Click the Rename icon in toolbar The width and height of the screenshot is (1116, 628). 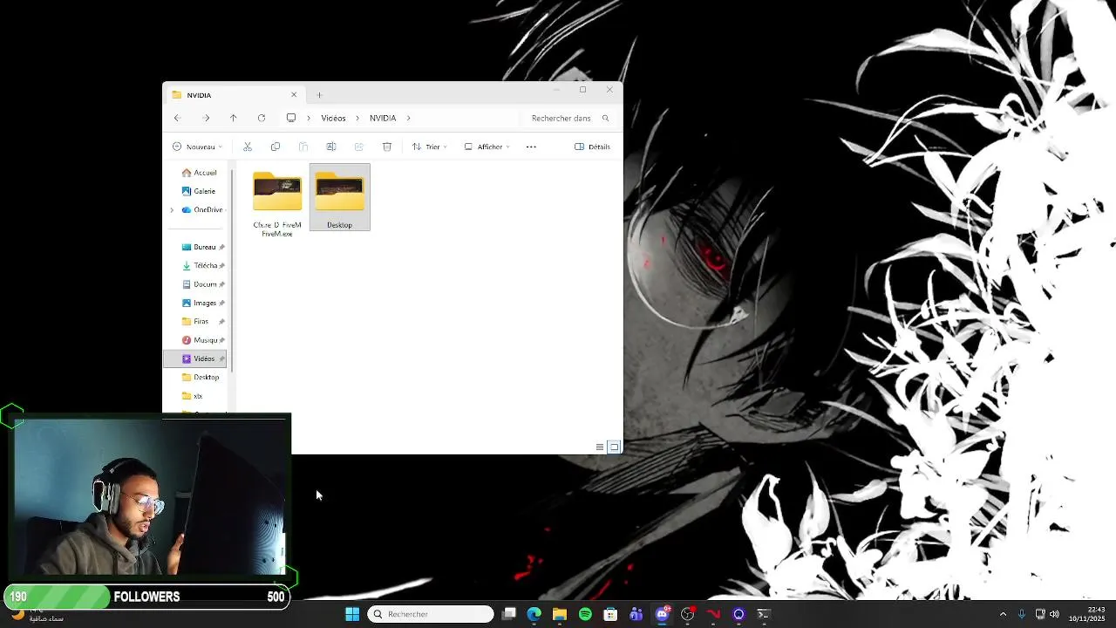point(331,147)
